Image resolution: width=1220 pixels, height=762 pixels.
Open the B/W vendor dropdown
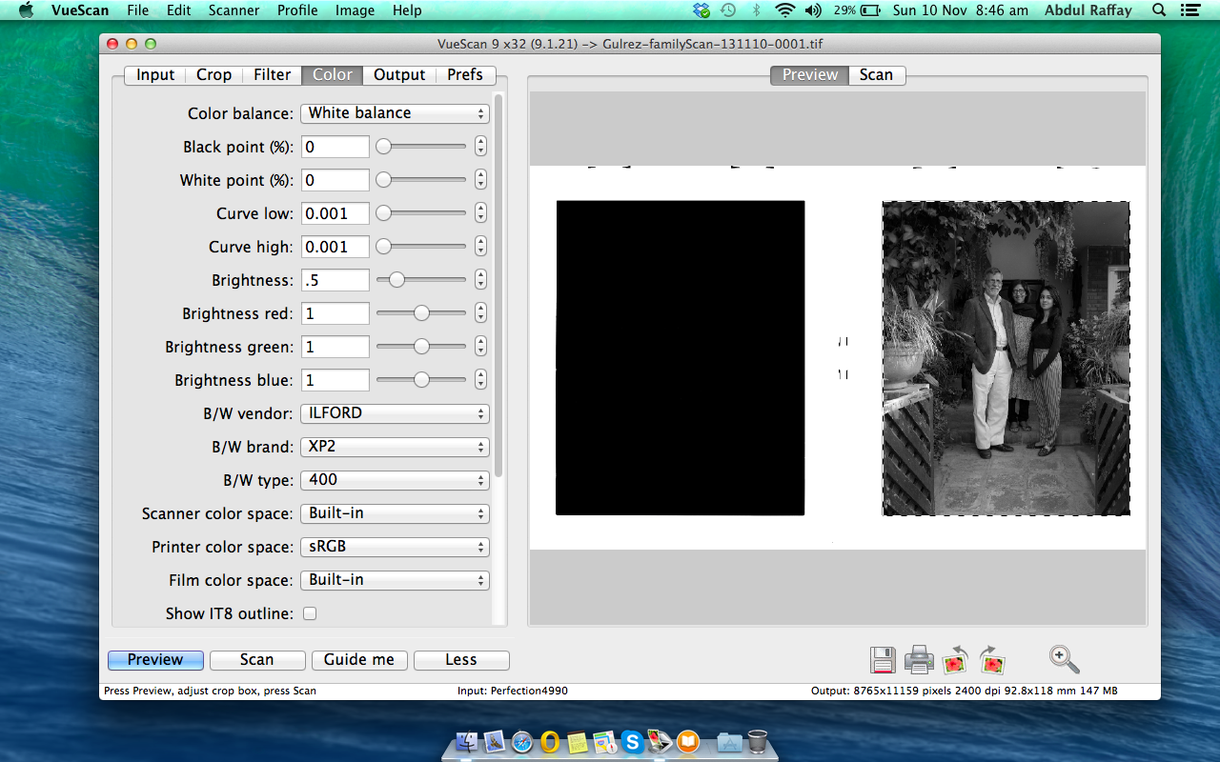click(396, 413)
